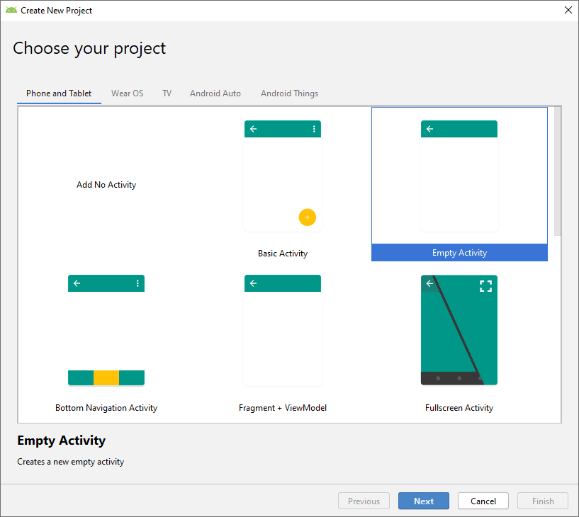579x517 pixels.
Task: Click the yellow tab in Bottom Navigation preview
Action: click(x=106, y=377)
